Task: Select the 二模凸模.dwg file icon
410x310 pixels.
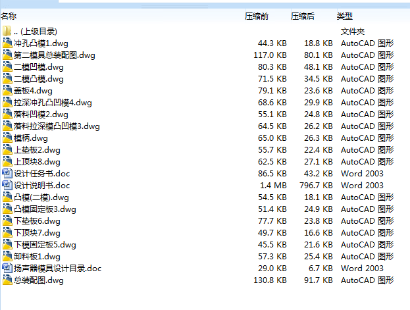Action: [x=7, y=79]
